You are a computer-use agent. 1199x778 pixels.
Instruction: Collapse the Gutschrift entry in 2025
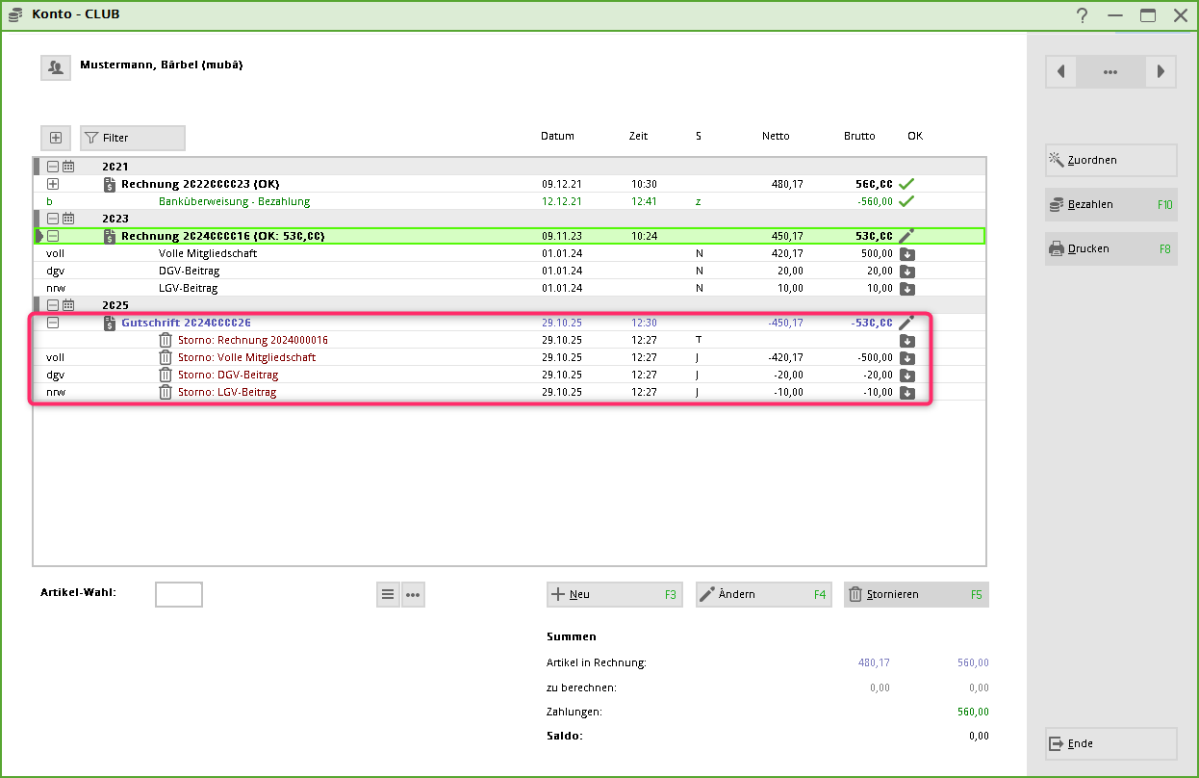(x=54, y=324)
